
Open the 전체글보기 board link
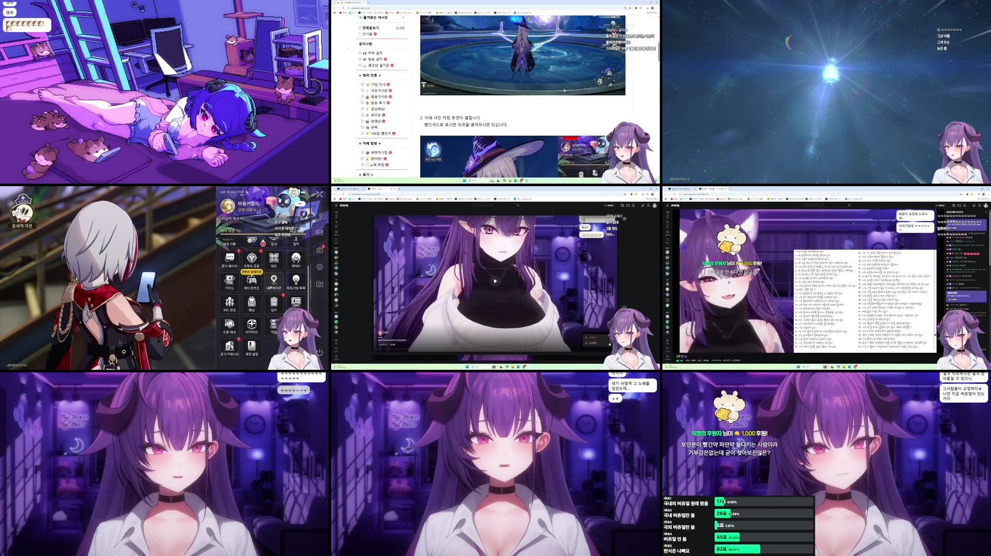(371, 28)
